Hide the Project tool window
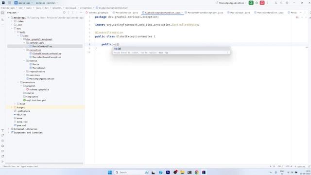The height and width of the screenshot is (175, 311). pyautogui.click(x=81, y=13)
